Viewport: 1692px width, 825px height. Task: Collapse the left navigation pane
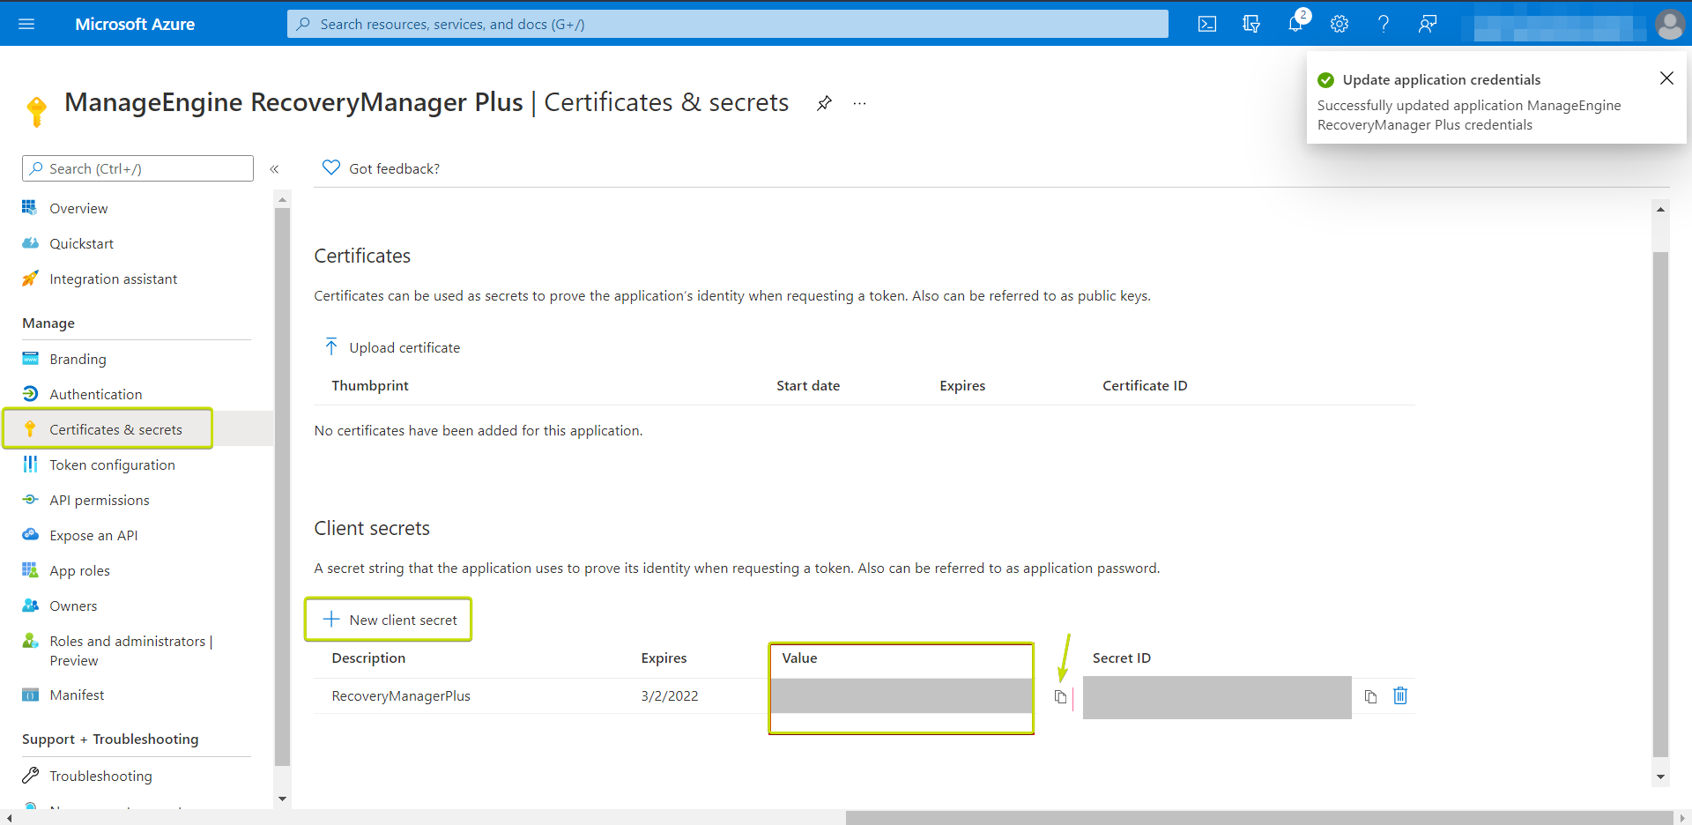[274, 169]
